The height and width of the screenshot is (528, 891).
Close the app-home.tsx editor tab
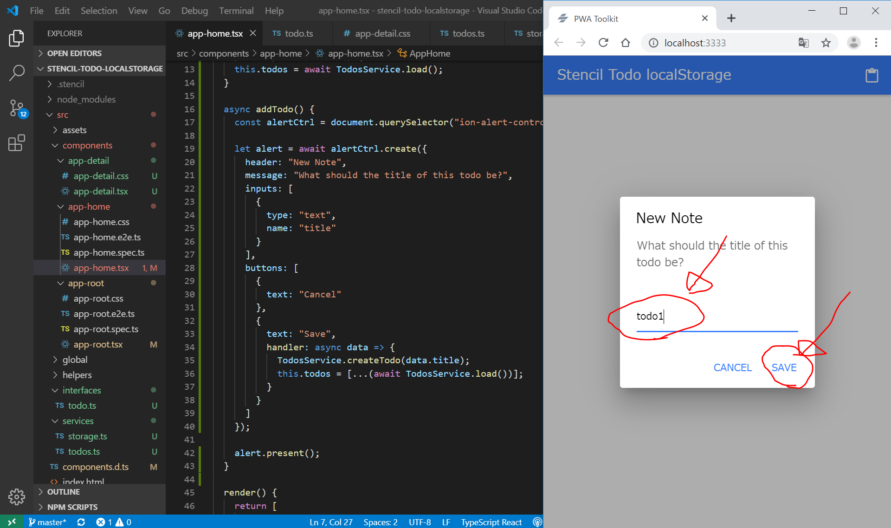coord(253,33)
